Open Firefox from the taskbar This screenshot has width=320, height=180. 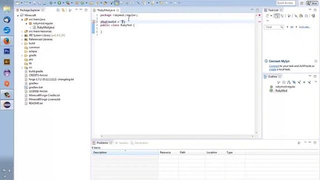coord(7,41)
